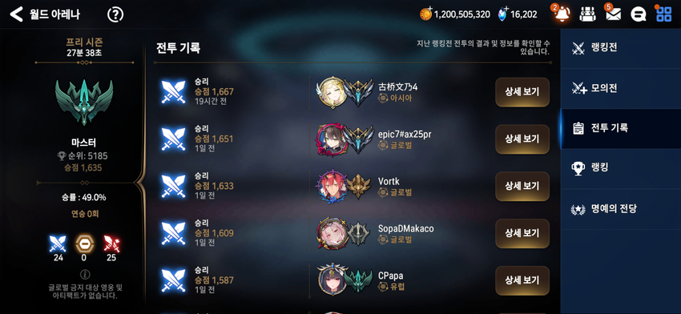The image size is (681, 314).
Task: Click 상세 보기 for the CPapa match
Action: (522, 280)
